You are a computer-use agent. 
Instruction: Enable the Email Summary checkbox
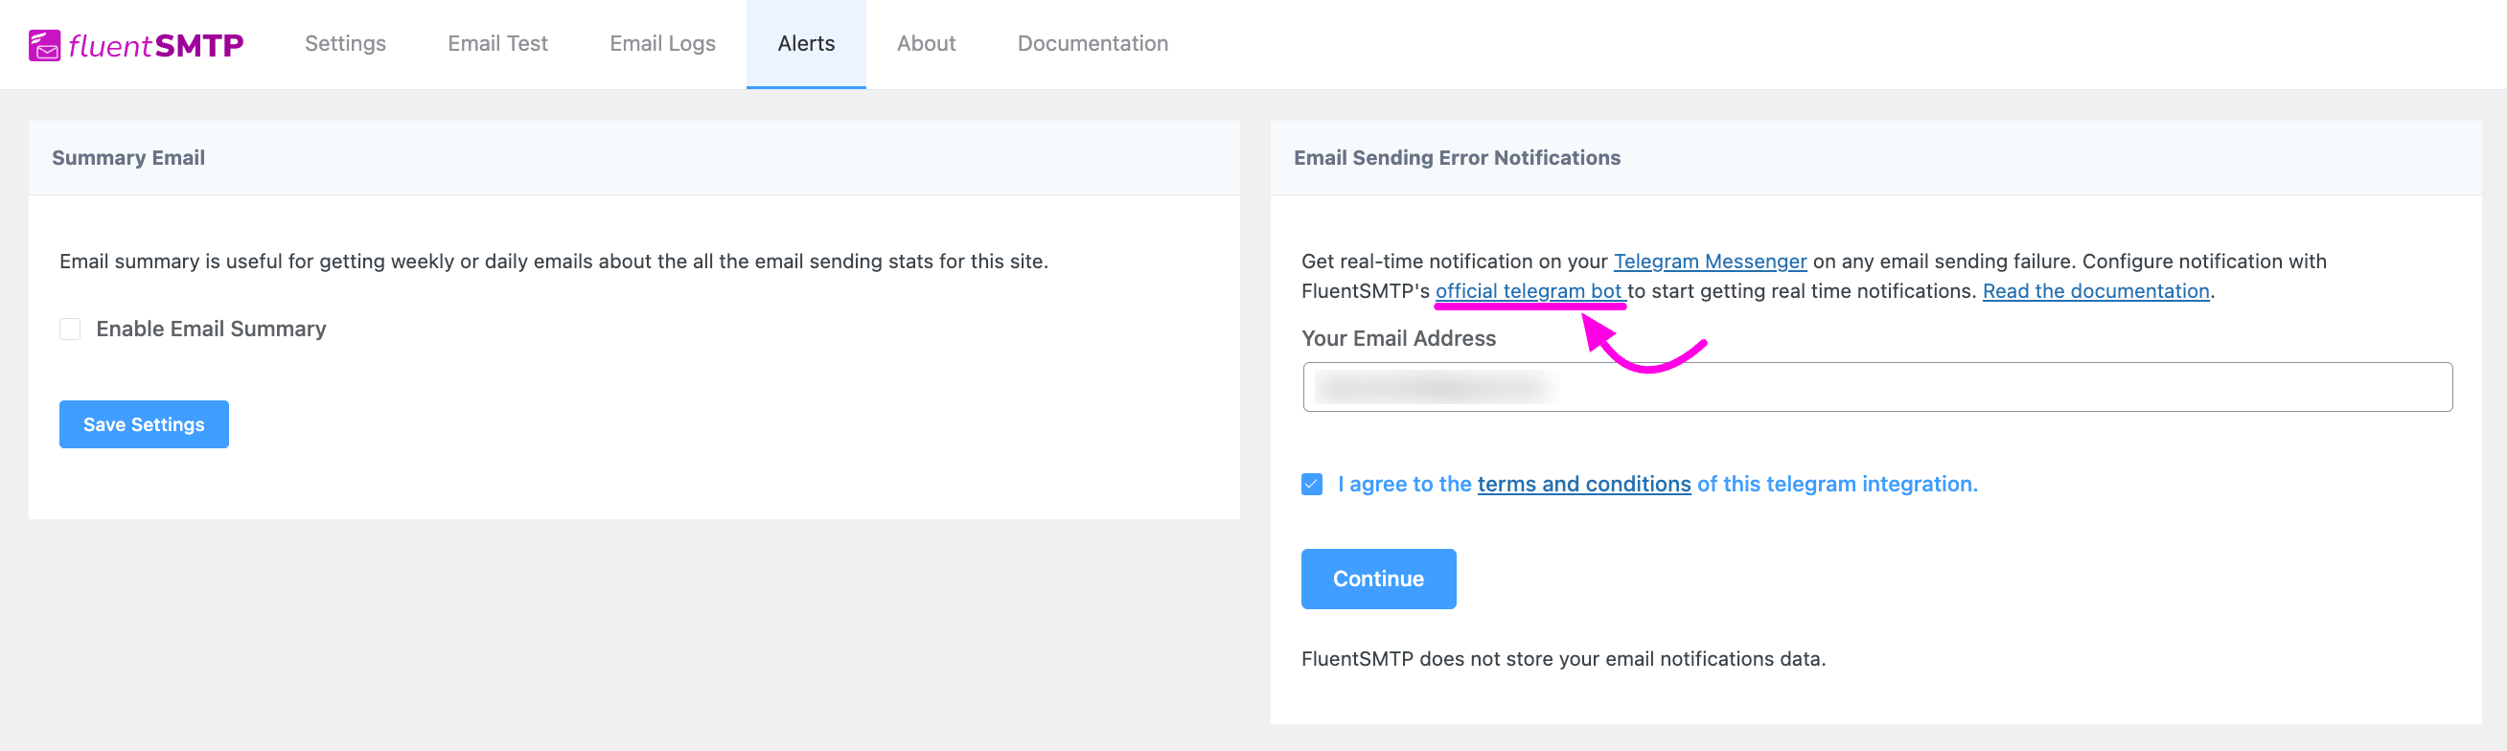pos(70,329)
